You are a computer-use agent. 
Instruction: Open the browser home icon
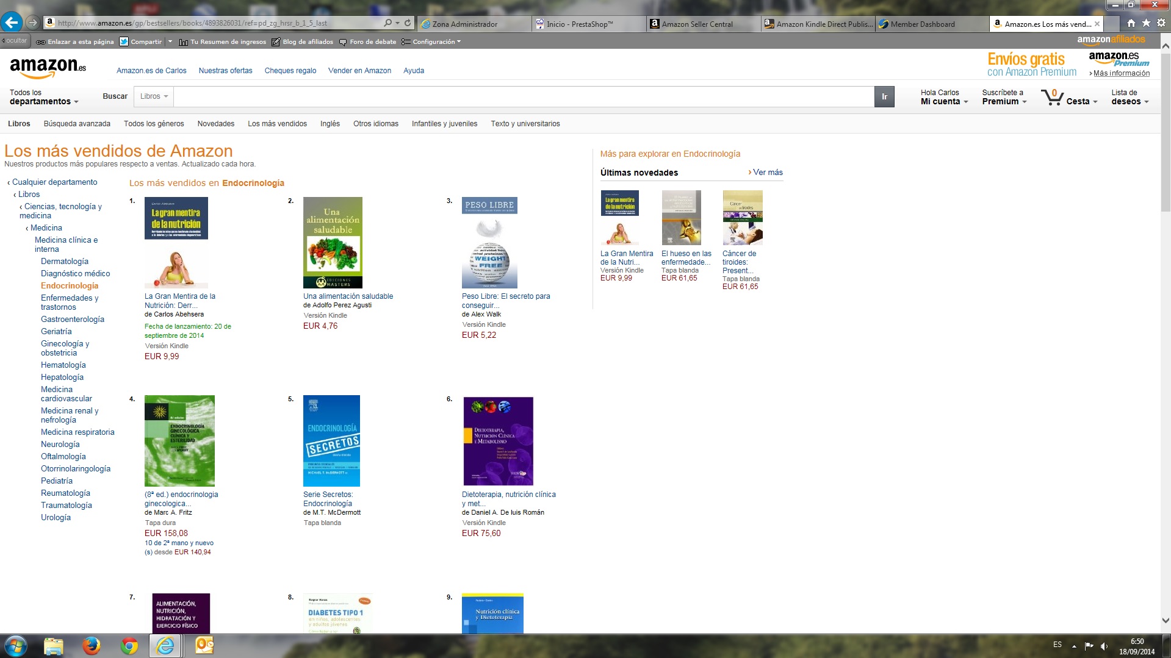[x=1131, y=23]
